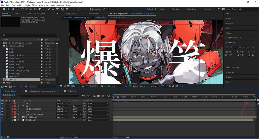Click the Motion Blur enable icon in timeline

tap(103, 96)
